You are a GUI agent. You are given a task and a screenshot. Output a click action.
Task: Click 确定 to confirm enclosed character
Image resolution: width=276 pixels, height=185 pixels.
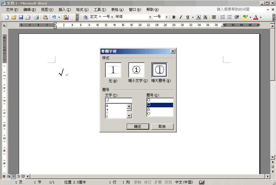point(138,127)
